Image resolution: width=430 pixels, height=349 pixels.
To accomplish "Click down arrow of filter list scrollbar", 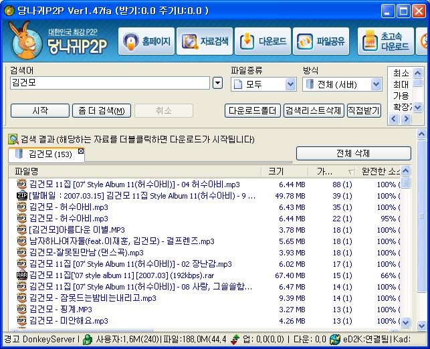I will (417, 107).
